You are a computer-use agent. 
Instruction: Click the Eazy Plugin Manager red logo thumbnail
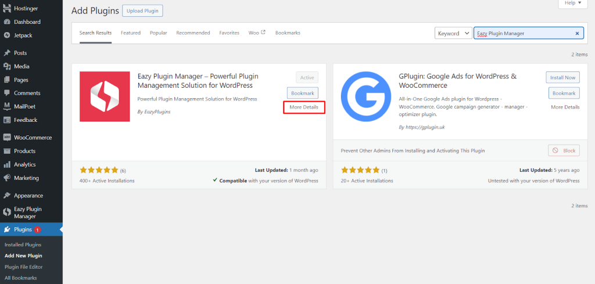pos(105,96)
